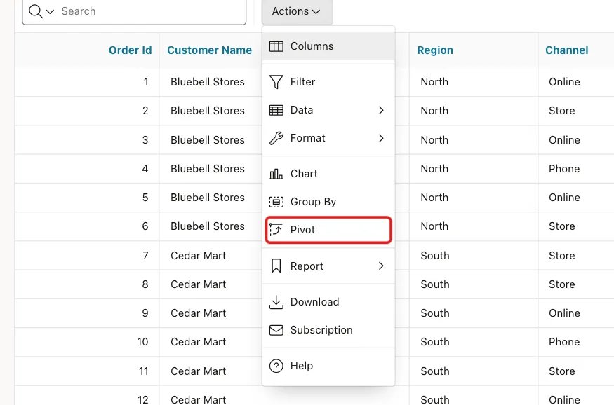This screenshot has width=614, height=405.
Task: Click the Order Id column header
Action: point(130,50)
